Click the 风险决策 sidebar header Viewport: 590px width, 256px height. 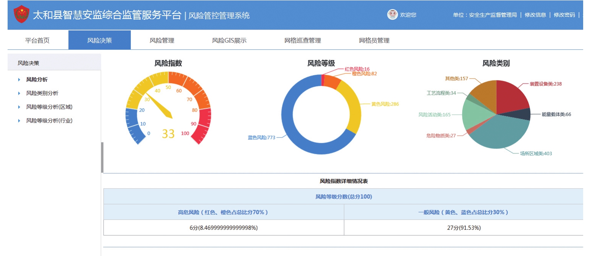(x=54, y=63)
